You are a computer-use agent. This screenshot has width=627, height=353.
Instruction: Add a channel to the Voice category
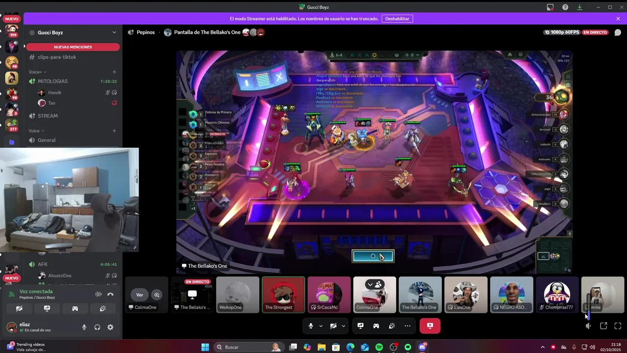[x=114, y=131]
